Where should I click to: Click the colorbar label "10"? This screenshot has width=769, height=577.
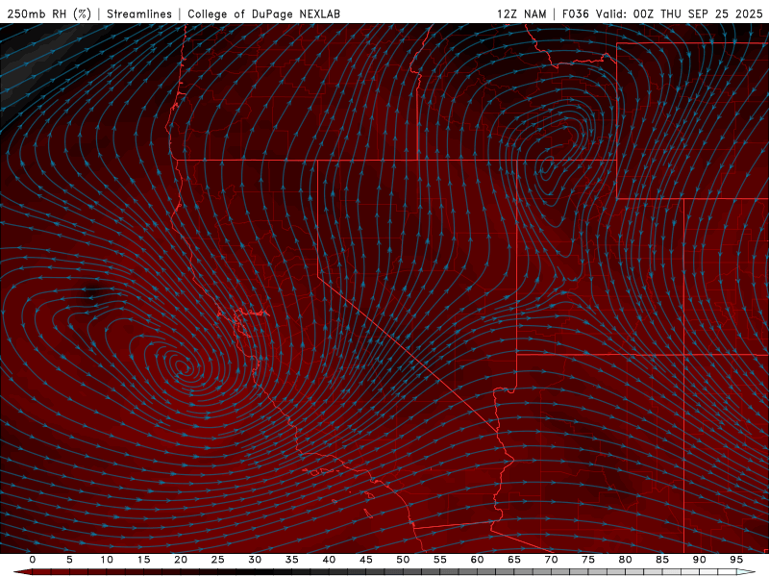[107, 560]
